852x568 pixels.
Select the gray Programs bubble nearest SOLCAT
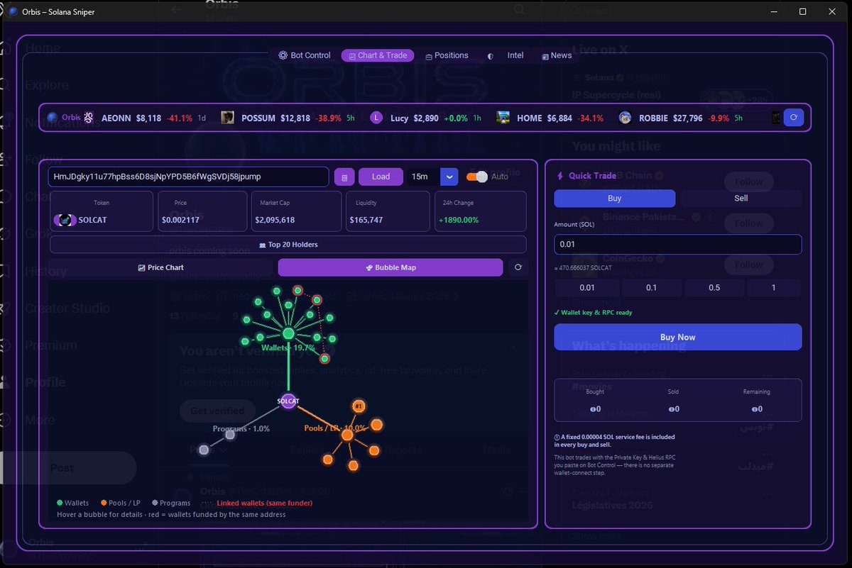tap(230, 434)
